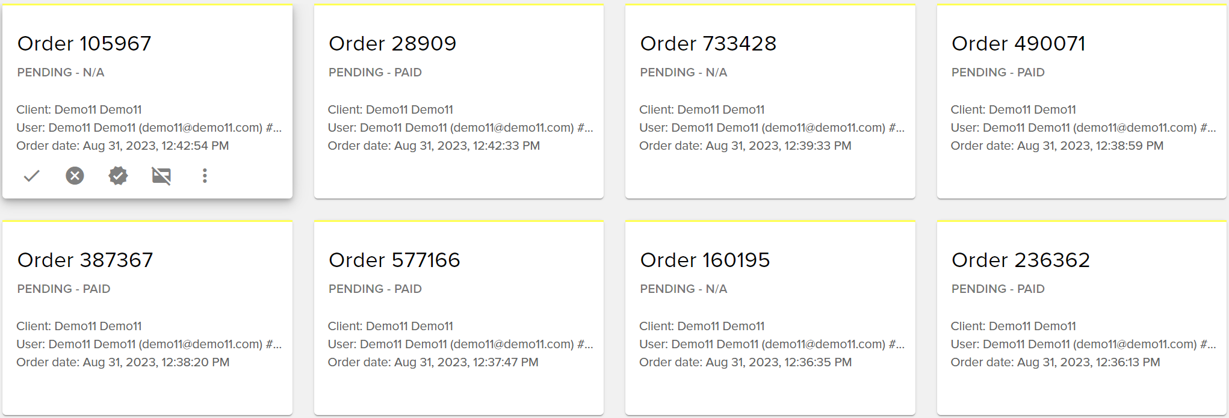Open the Order 105967 title
The height and width of the screenshot is (418, 1229).
click(x=84, y=43)
